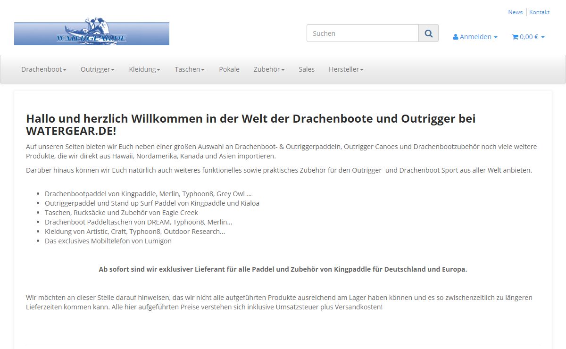
Task: Open the News link
Action: click(x=515, y=12)
